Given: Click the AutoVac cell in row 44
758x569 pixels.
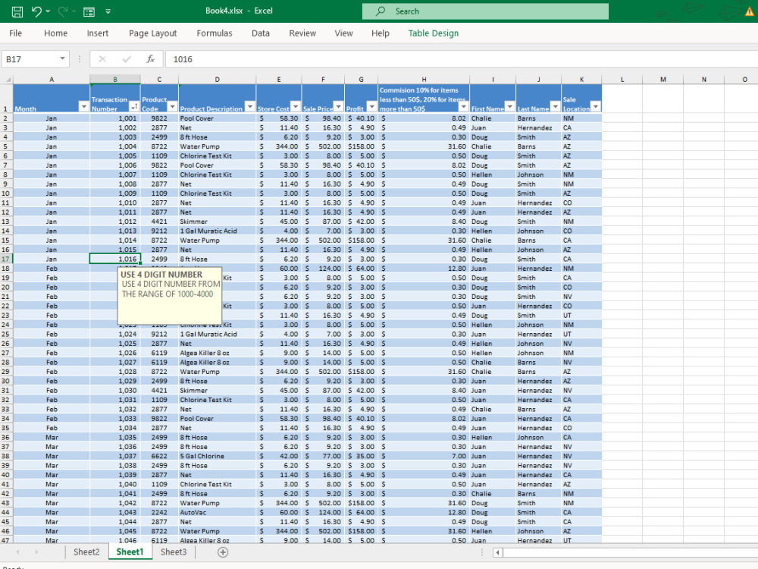Looking at the screenshot, I should pos(217,512).
